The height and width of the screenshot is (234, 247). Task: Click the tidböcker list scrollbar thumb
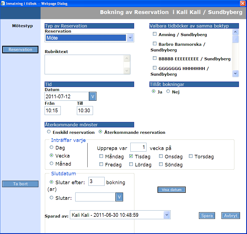pos(235,39)
